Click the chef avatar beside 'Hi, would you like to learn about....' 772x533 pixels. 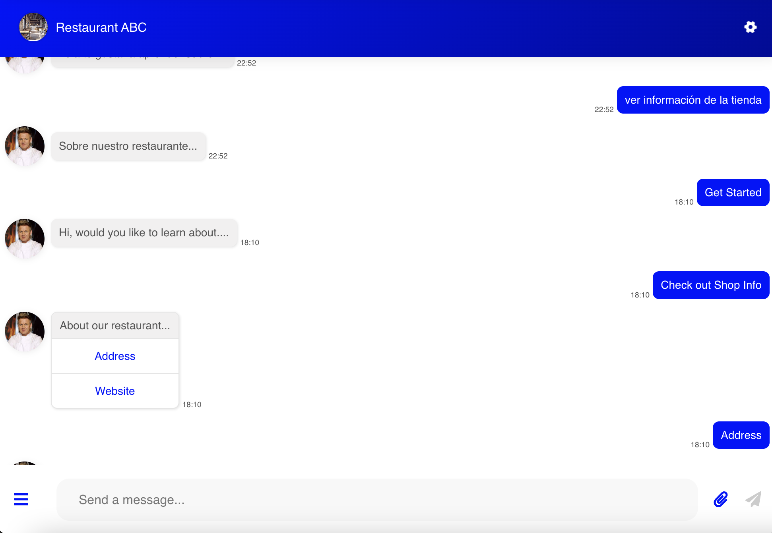pos(24,238)
